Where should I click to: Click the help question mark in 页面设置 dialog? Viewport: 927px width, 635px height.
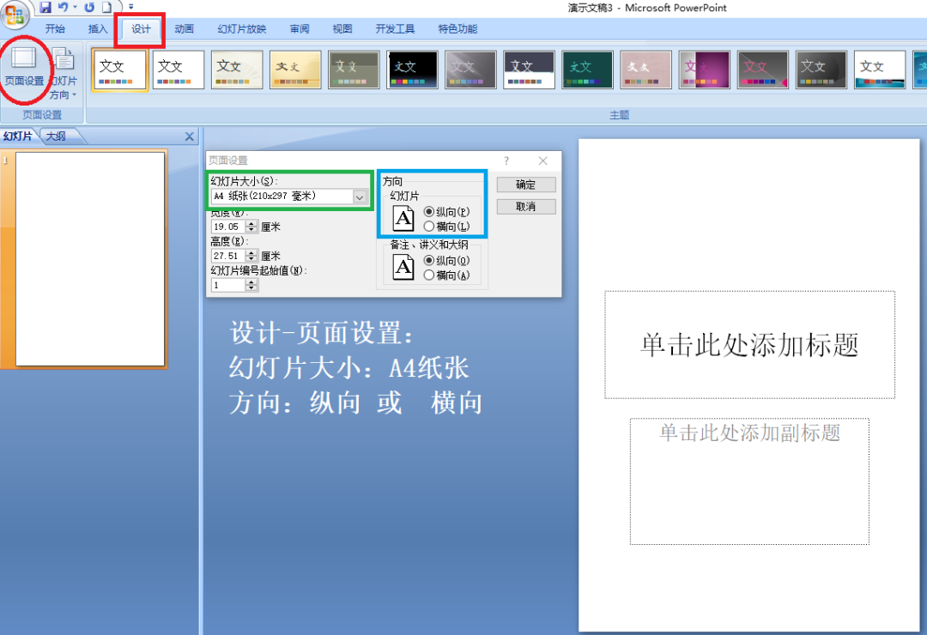(x=506, y=160)
